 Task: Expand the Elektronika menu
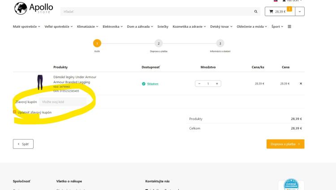click(112, 26)
